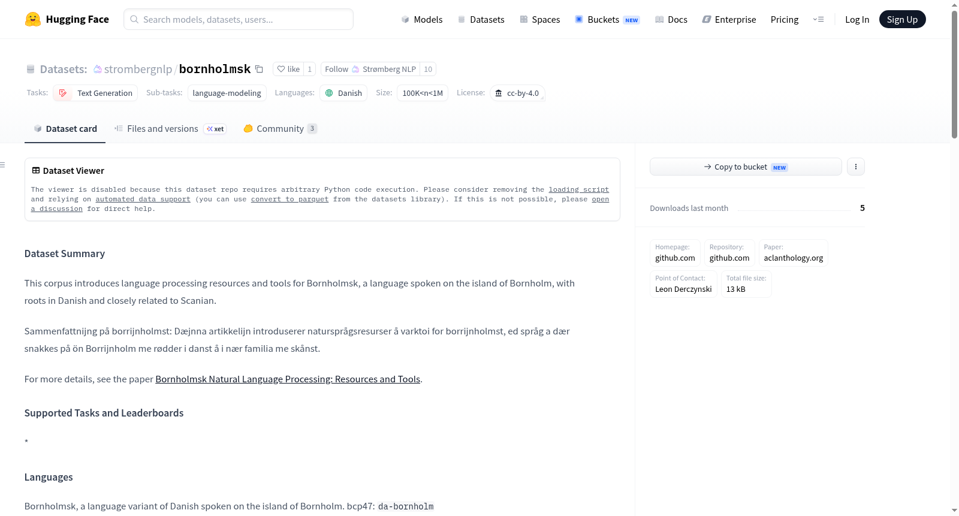Viewport: 959px width, 516px height.
Task: Click the Point of Contact Leon Derczynski
Action: pyautogui.click(x=683, y=283)
